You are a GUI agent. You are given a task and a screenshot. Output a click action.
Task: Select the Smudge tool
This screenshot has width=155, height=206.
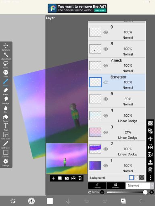pos(6,100)
